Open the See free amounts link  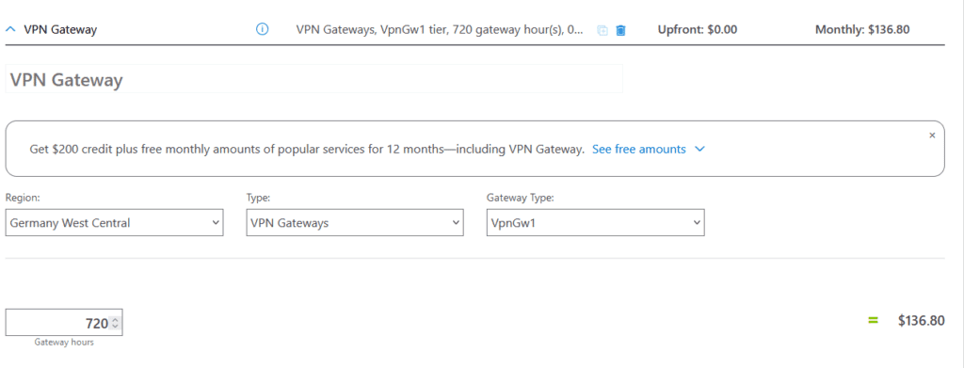coord(639,150)
